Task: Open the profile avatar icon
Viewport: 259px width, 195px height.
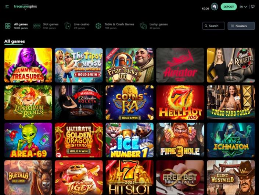Action: click(215, 7)
